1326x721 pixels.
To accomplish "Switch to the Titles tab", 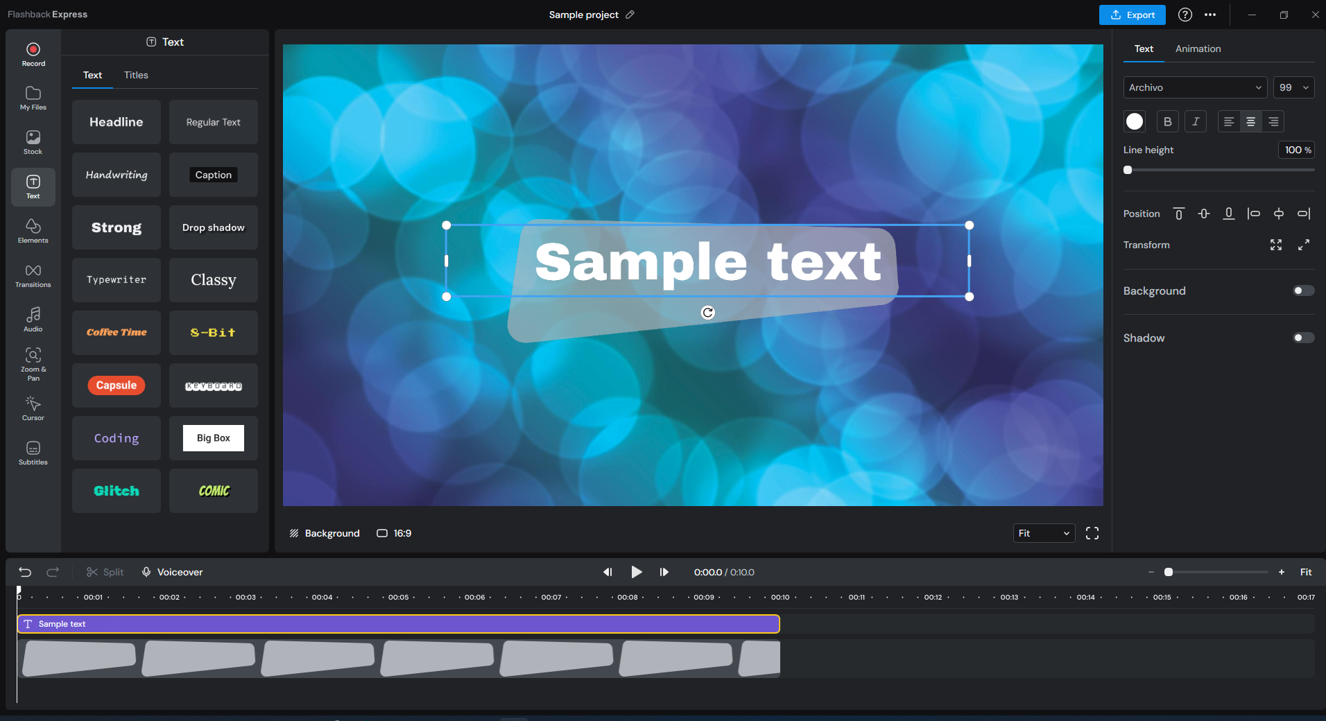I will click(x=136, y=75).
